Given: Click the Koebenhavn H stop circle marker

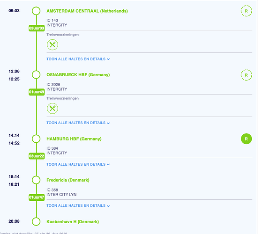Looking at the screenshot, I should pos(36,221).
